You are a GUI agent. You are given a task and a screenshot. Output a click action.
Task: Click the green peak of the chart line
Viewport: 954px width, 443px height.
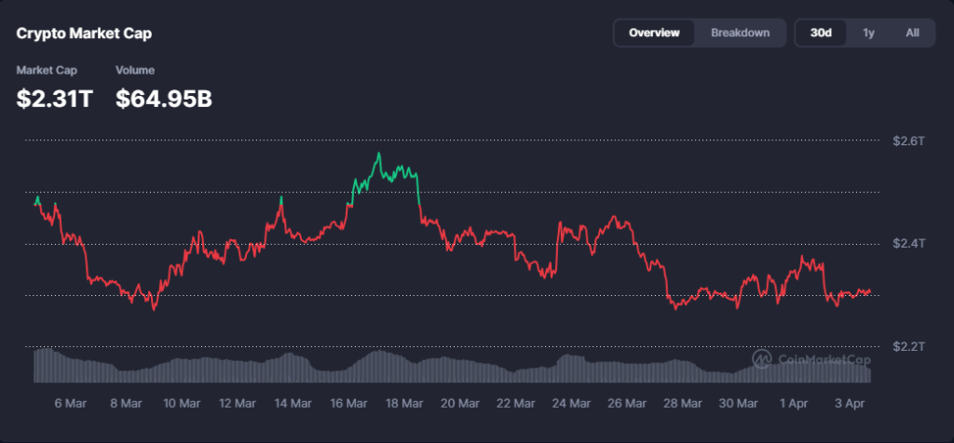pos(378,154)
